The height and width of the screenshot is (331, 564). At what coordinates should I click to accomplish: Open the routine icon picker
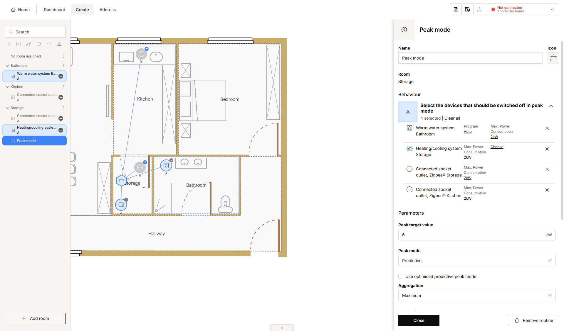point(553,58)
